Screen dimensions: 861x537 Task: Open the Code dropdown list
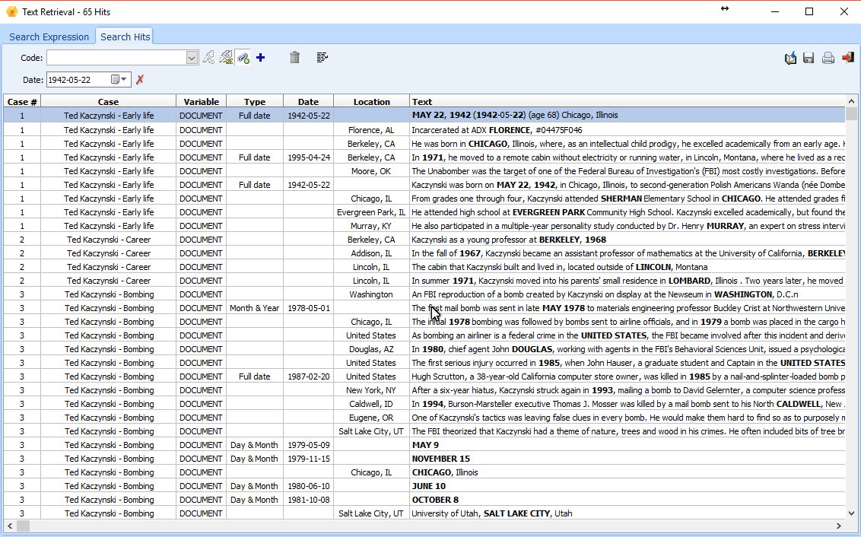click(x=192, y=58)
